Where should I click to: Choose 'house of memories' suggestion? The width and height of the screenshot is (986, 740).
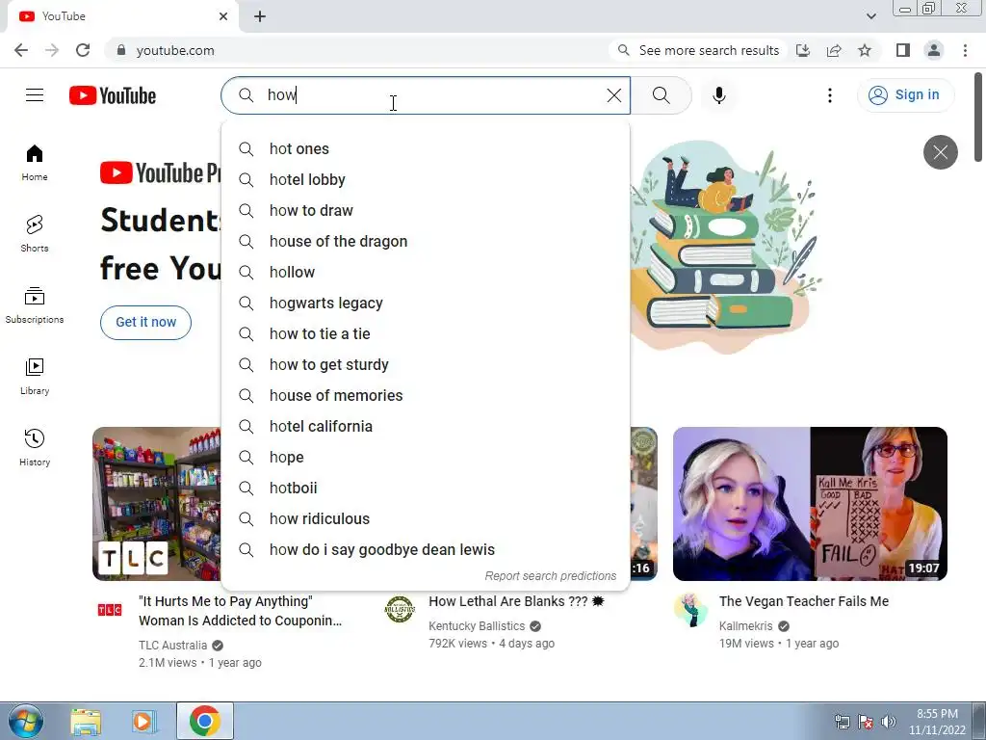(x=426, y=395)
